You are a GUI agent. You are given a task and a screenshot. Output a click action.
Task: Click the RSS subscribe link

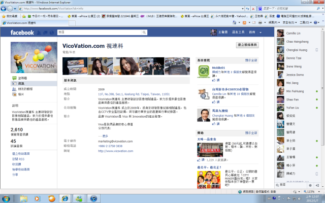click(18, 159)
